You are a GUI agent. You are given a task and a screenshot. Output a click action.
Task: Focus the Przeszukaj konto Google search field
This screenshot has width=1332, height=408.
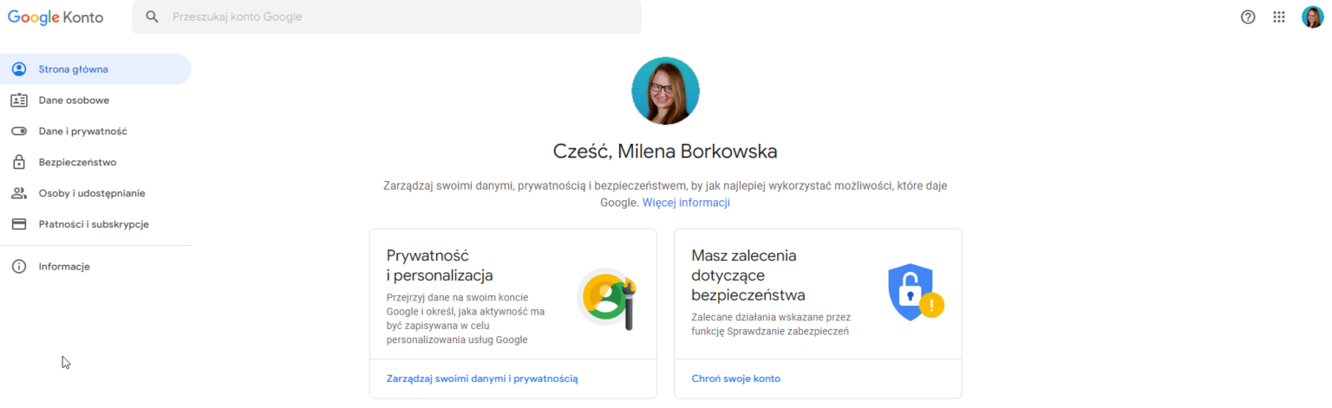click(387, 16)
